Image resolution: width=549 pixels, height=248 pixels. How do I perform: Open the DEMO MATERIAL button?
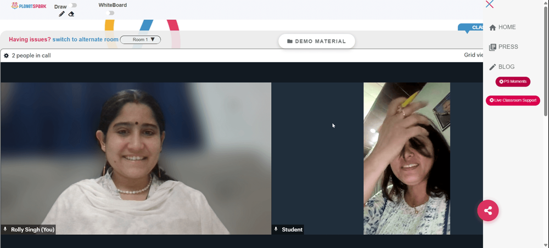pyautogui.click(x=317, y=41)
